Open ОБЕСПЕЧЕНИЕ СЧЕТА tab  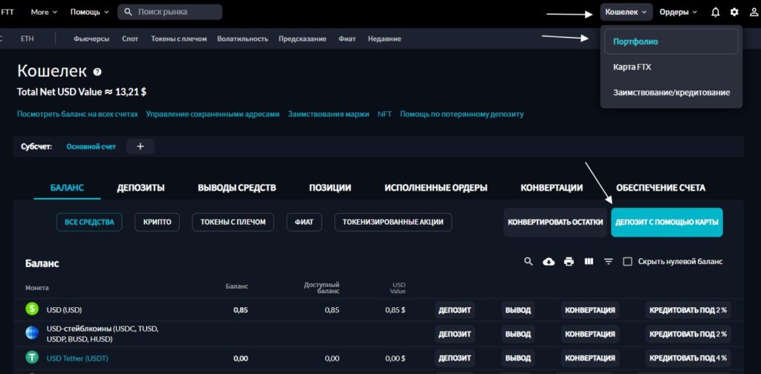point(661,188)
